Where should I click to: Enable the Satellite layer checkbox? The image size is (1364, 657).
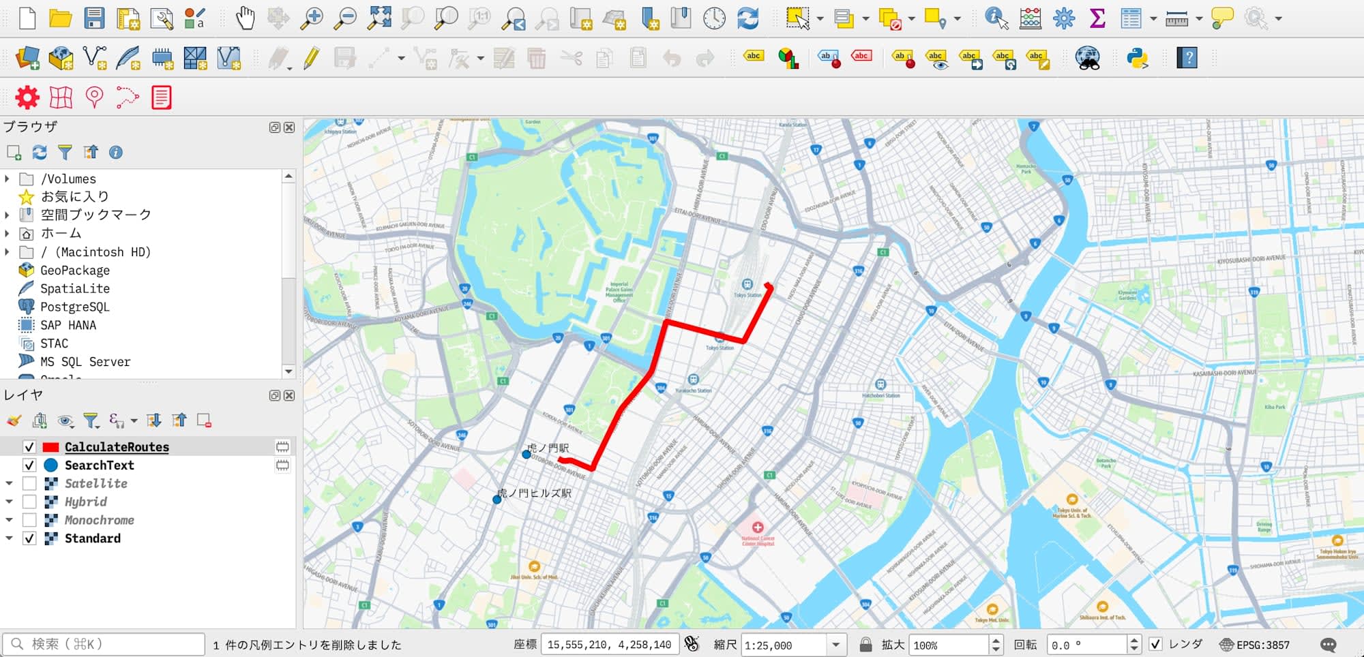click(x=29, y=483)
